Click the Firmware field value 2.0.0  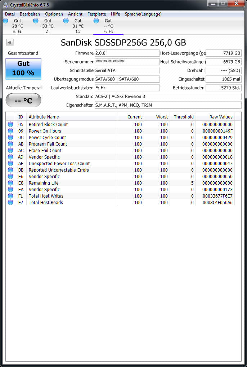(x=127, y=53)
